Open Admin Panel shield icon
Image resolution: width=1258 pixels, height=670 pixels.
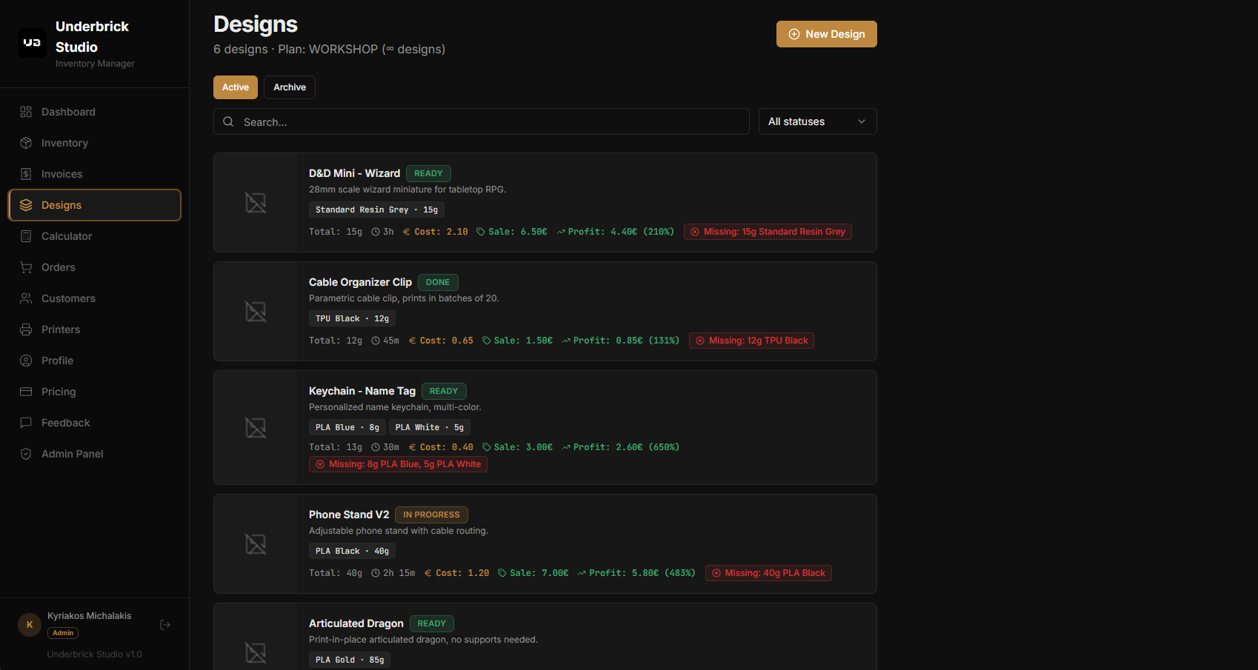coord(26,454)
